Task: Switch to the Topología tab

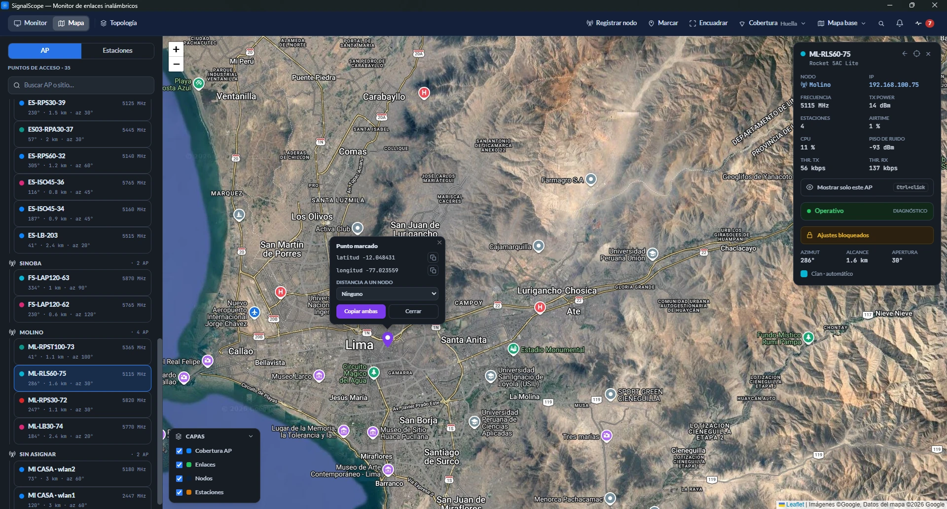Action: pos(119,23)
